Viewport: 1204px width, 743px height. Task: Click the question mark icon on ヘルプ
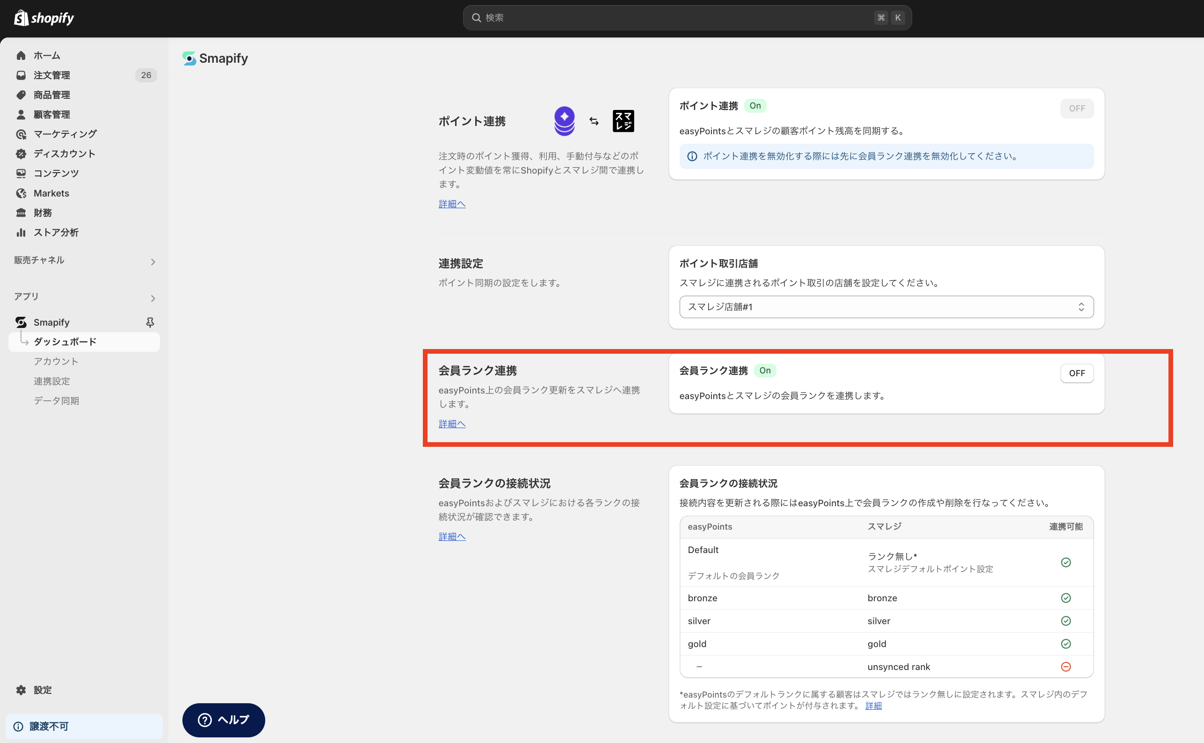(x=204, y=720)
